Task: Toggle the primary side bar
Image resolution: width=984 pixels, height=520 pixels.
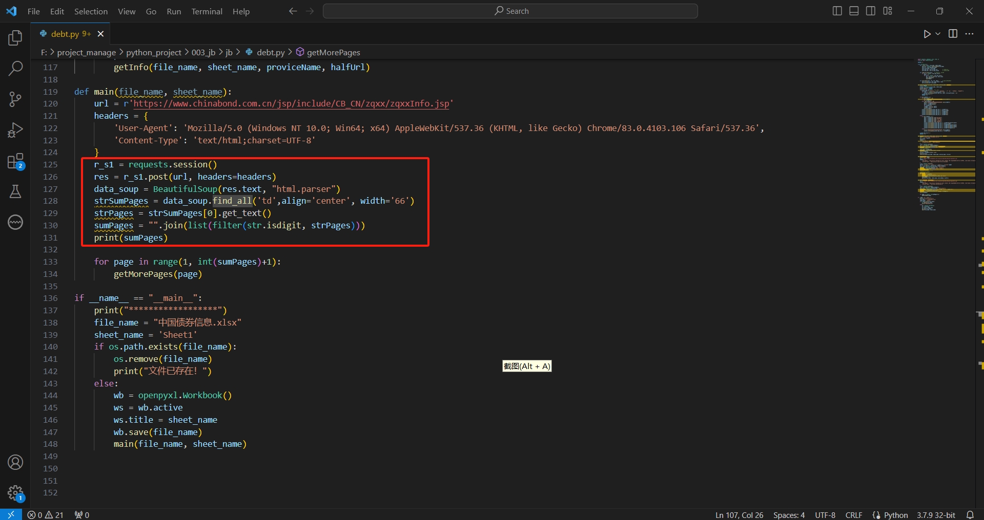Action: coord(837,11)
